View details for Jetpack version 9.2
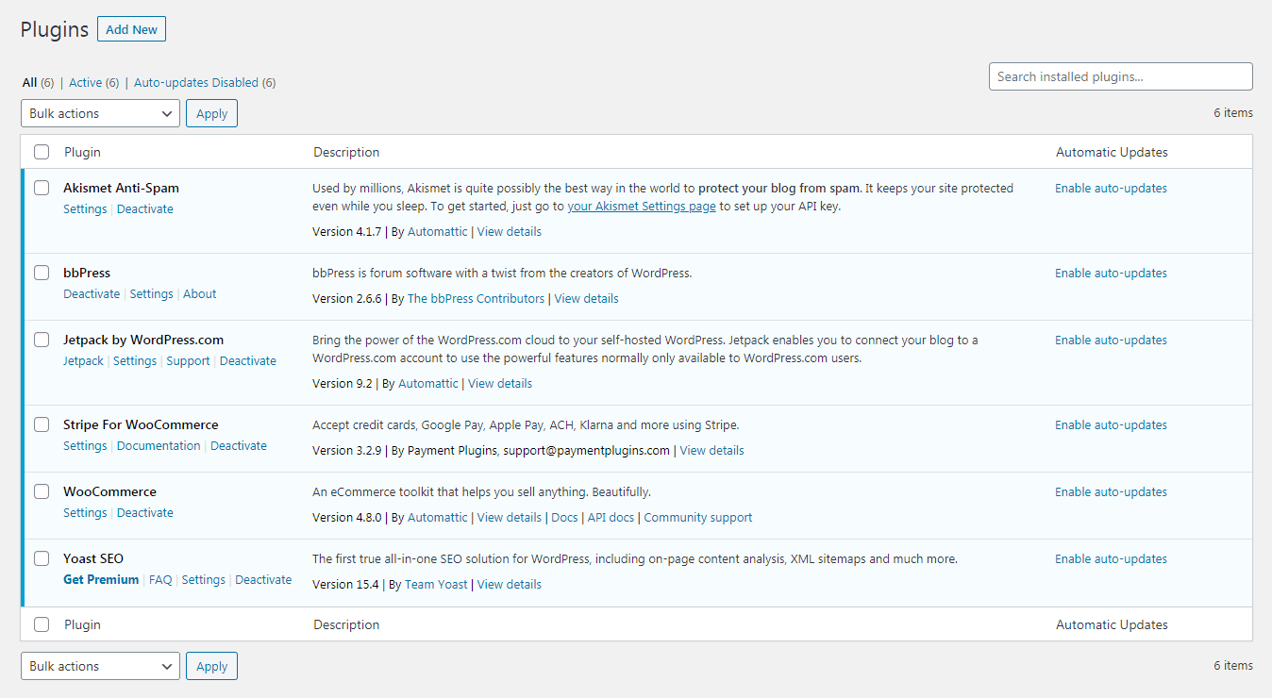The image size is (1272, 698). pyautogui.click(x=500, y=383)
